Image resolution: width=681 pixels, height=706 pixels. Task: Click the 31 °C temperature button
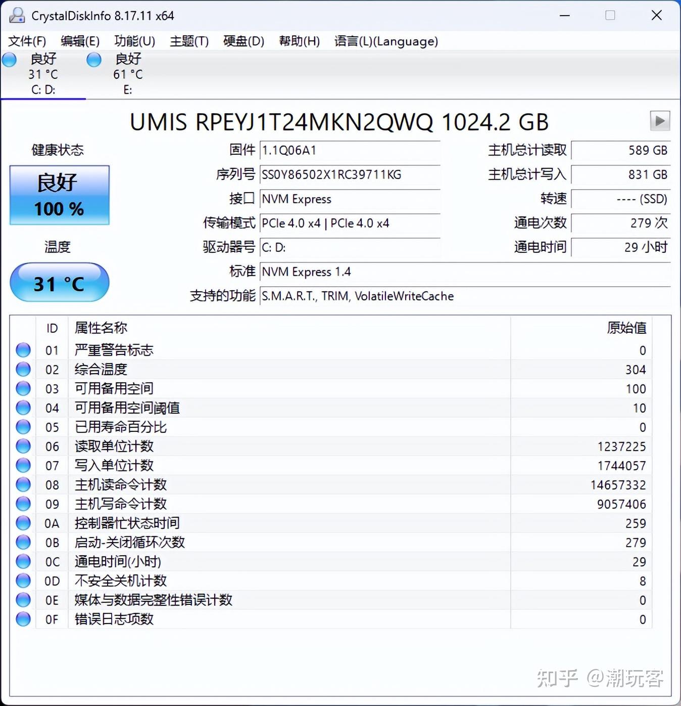tap(60, 282)
